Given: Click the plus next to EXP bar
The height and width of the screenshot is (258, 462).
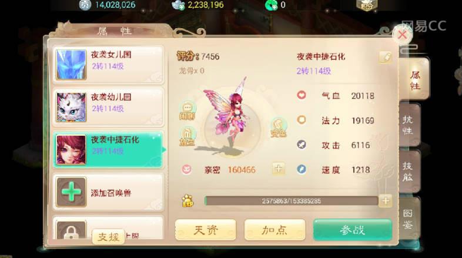Looking at the screenshot, I should pyautogui.click(x=386, y=201).
